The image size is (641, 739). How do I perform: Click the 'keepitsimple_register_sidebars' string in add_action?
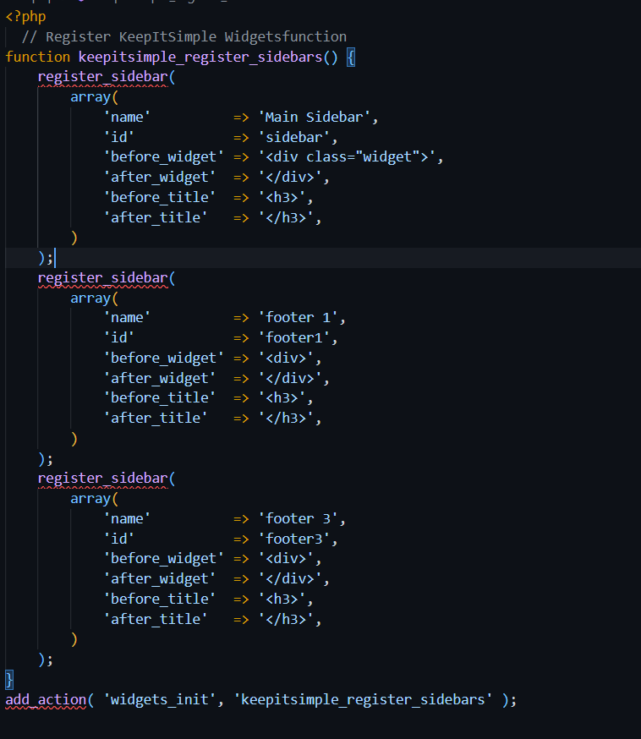click(x=359, y=699)
